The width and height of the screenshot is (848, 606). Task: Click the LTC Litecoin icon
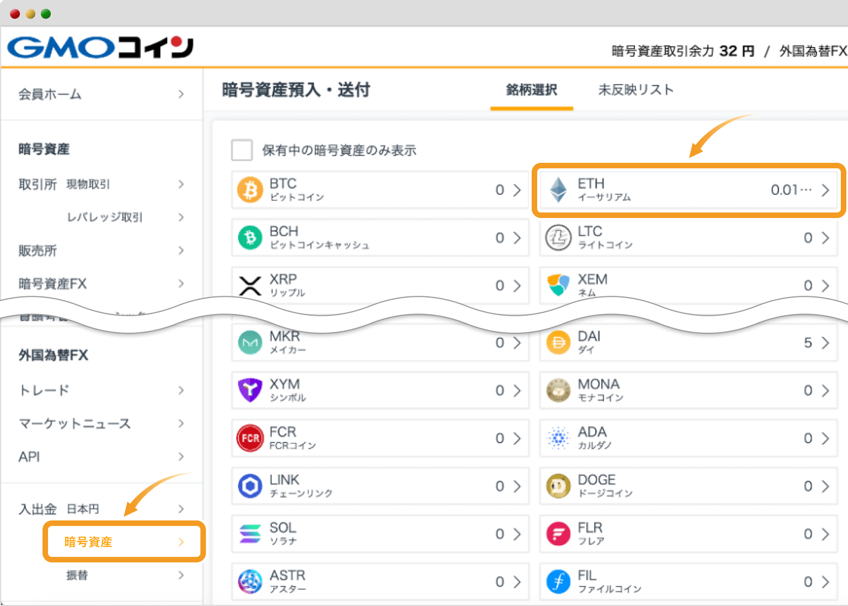click(x=558, y=238)
